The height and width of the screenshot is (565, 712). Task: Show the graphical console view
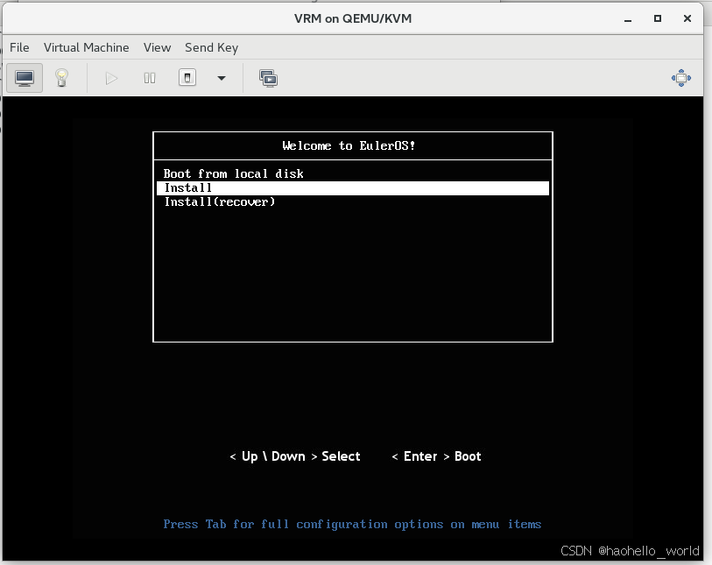tap(25, 78)
